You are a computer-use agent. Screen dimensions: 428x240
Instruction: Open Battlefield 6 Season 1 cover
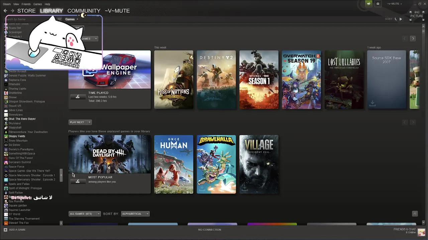(x=259, y=80)
